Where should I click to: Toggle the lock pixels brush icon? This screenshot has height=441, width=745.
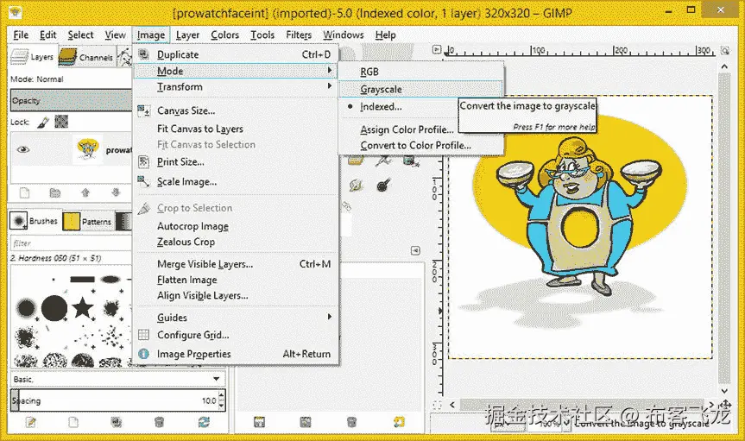tap(43, 123)
